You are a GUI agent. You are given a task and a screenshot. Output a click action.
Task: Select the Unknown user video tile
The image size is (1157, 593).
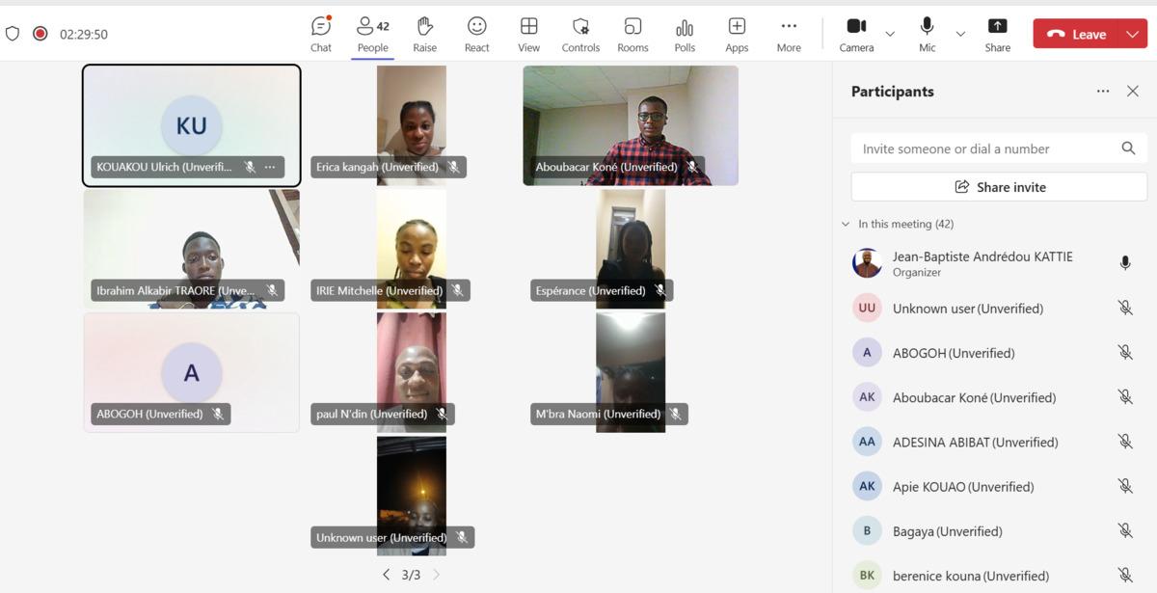click(412, 496)
